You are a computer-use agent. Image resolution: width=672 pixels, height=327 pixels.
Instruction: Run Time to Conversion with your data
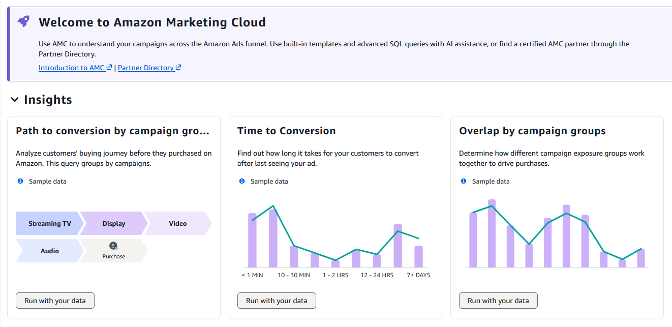pos(277,301)
